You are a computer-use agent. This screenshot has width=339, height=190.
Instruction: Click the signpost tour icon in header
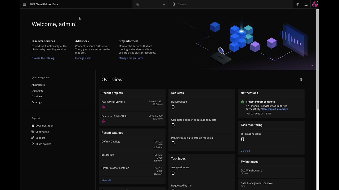click(x=297, y=4)
